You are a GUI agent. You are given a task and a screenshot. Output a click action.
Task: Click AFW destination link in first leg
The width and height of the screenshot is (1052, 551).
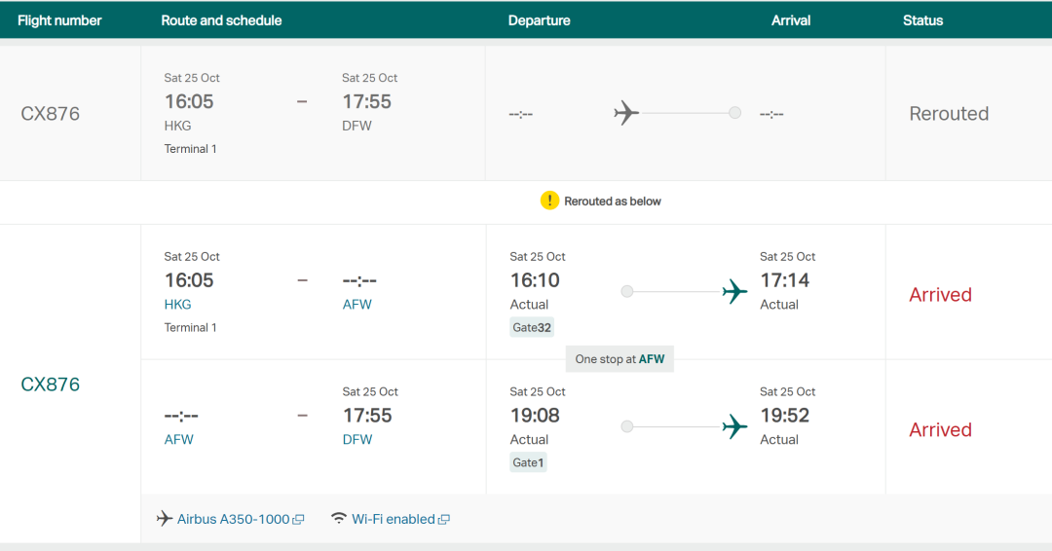point(357,304)
